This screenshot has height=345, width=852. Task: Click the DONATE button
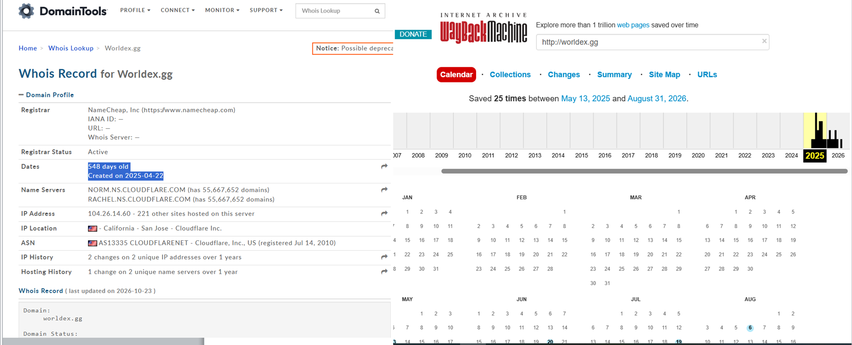[x=413, y=34]
